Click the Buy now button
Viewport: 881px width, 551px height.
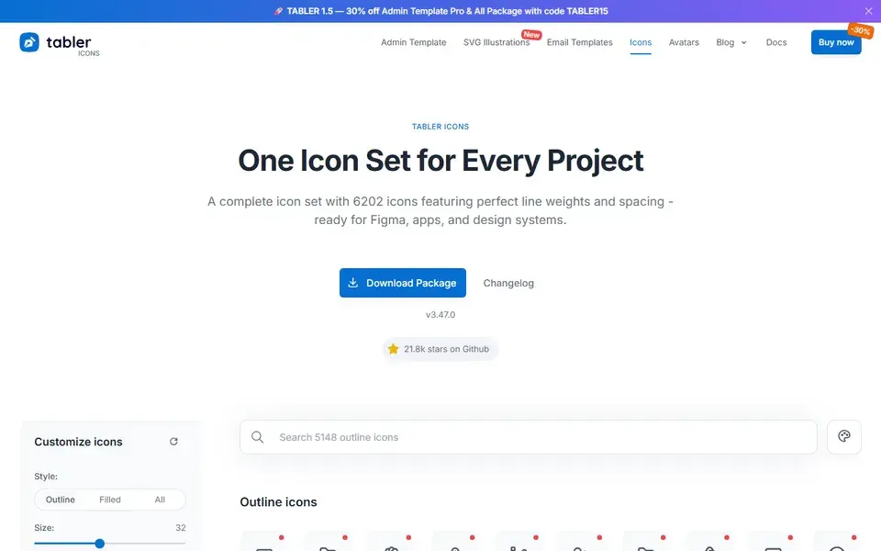[x=836, y=42]
